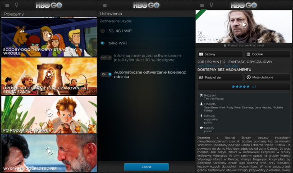This screenshot has height=173, width=293.
Task: Select 3G, 4G i WiFi radio option
Action: click(102, 31)
